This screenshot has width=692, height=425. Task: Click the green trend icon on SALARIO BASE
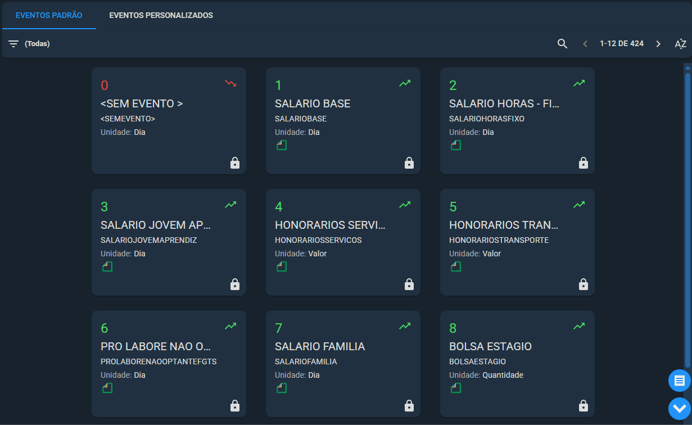pos(405,83)
